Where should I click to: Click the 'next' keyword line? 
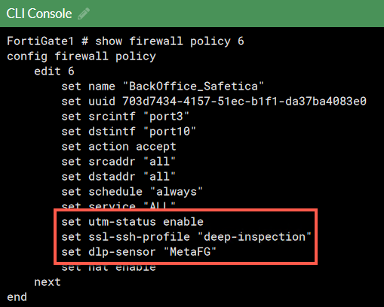coord(48,282)
